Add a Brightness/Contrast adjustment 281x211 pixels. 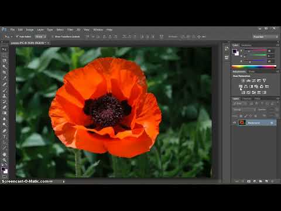click(243, 80)
